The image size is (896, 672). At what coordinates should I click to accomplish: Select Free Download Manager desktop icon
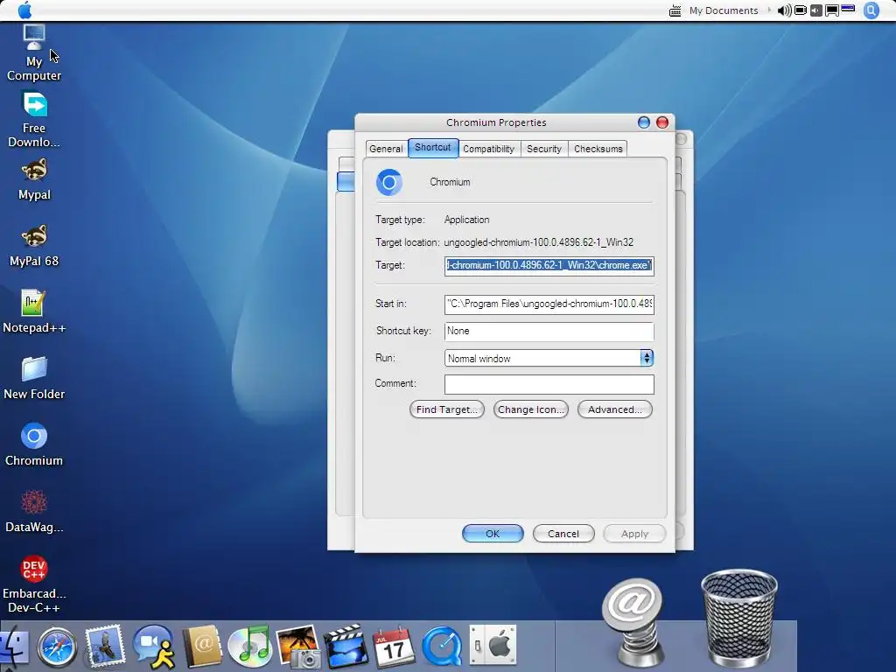34,119
